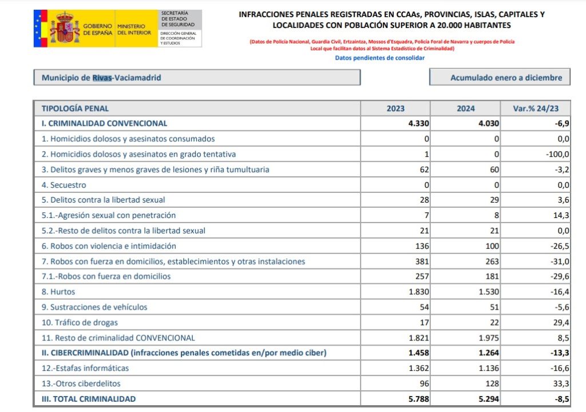Click the 4.030 value for criminalidad convencional
The height and width of the screenshot is (412, 586).
(x=489, y=124)
